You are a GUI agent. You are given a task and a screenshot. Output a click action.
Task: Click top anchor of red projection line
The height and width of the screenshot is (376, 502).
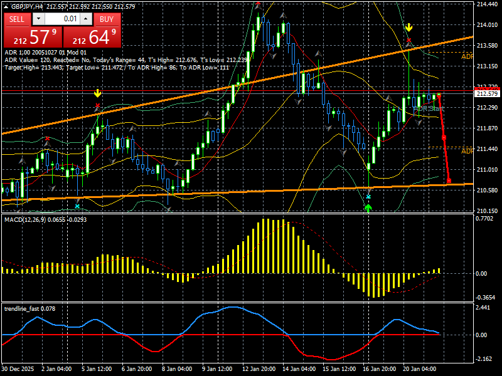point(439,95)
